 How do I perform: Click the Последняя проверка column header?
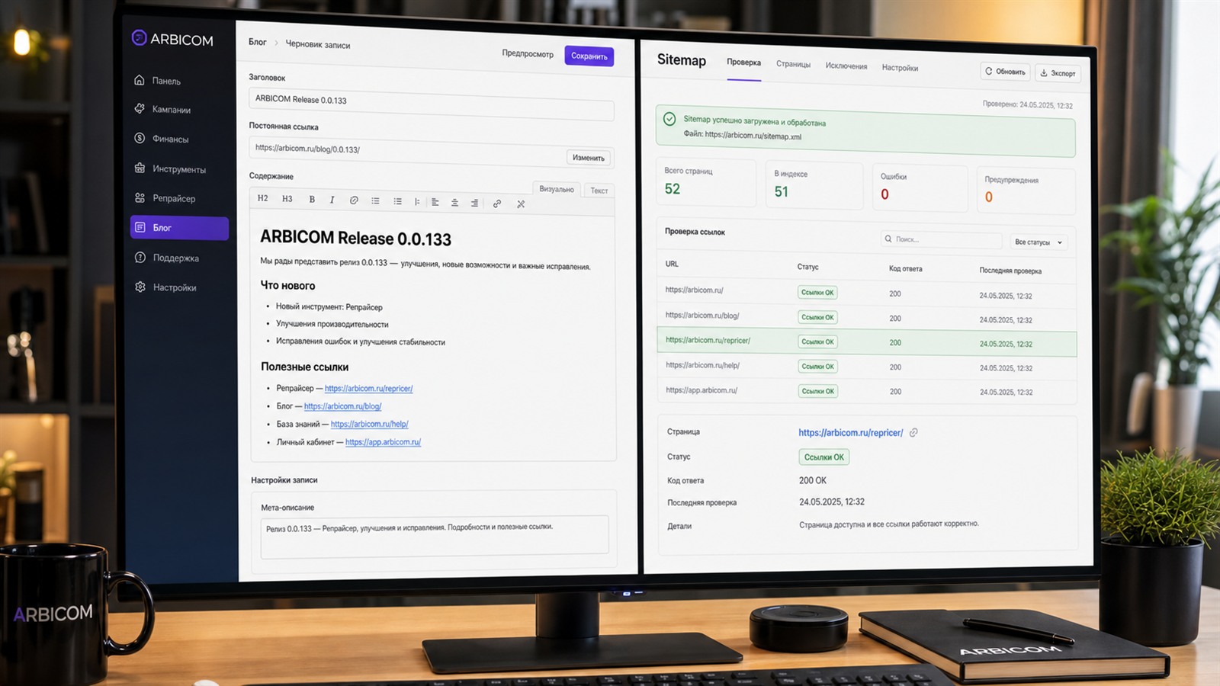coord(1010,271)
